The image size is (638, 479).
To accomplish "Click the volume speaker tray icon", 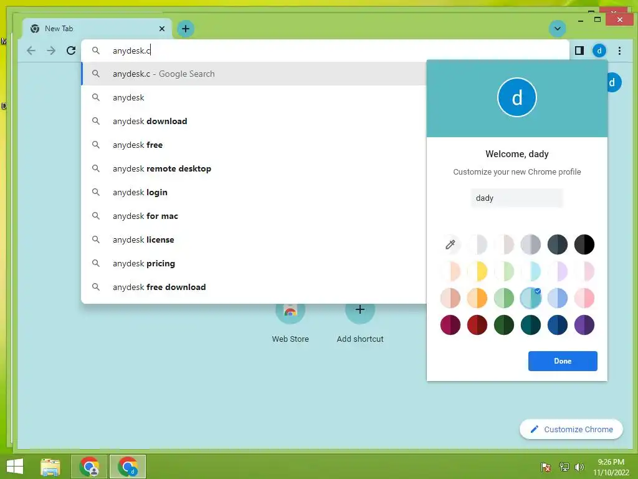I will coord(579,467).
